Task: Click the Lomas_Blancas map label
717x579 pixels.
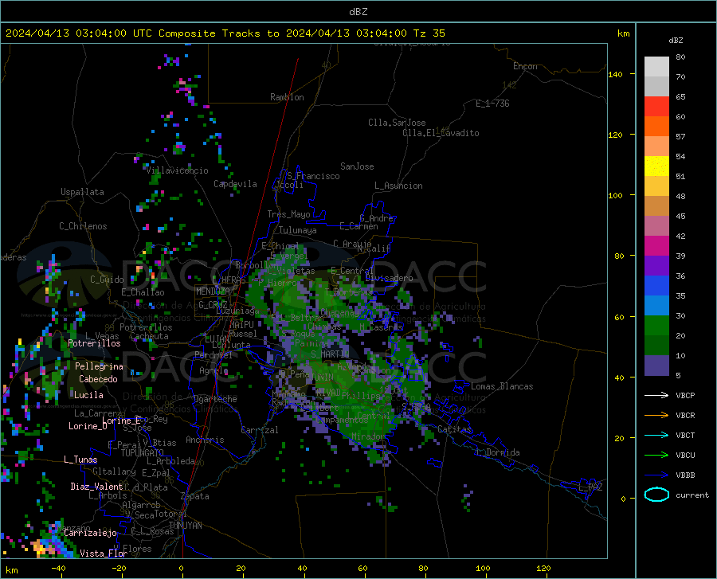Action: 502,386
